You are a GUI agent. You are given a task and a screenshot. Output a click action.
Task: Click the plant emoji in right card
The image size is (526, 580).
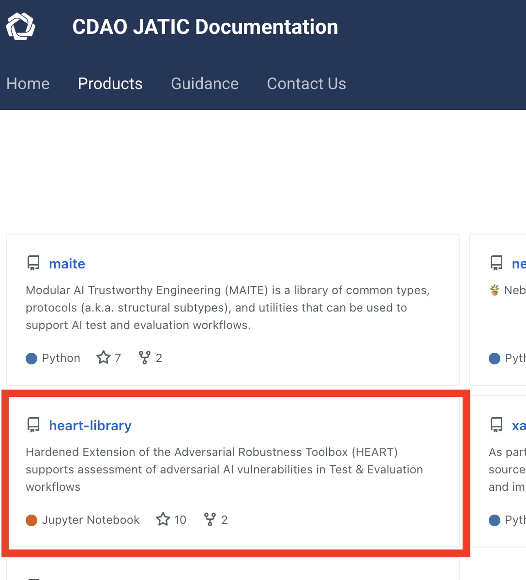(x=495, y=290)
